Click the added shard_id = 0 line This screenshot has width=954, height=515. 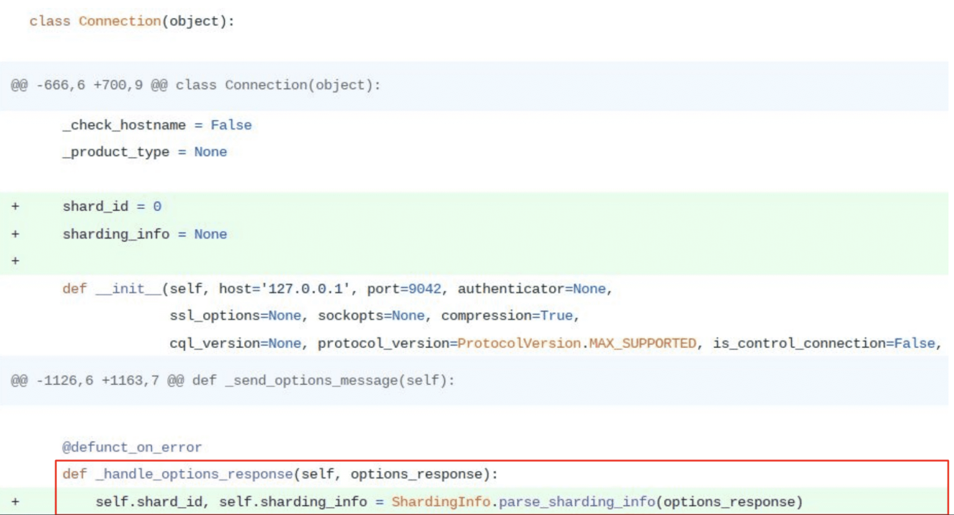coord(112,206)
